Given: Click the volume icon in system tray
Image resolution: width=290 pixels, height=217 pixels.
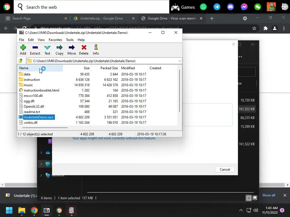Looking at the screenshot, I should click(x=256, y=210).
